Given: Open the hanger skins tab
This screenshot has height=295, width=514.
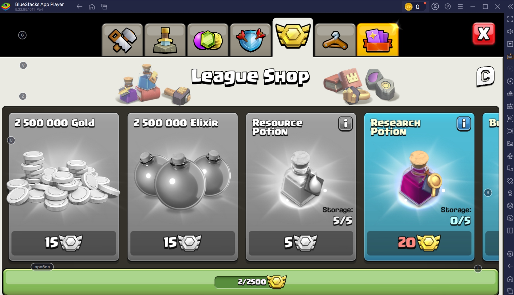Looking at the screenshot, I should point(335,40).
